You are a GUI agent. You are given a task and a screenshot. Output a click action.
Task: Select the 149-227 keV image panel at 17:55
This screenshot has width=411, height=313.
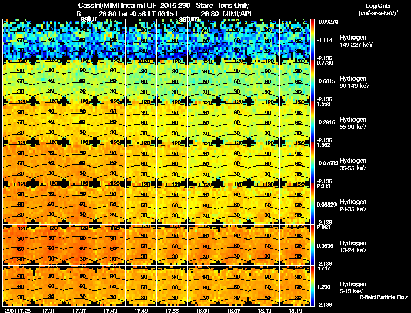click(x=172, y=40)
